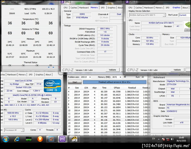Screen dimensions: 191x149
Task: Click the Z icon of CPU-Z Graphics window
Action: point(127,2)
